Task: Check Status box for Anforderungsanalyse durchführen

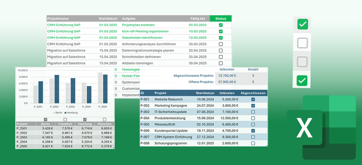Action: (221, 44)
